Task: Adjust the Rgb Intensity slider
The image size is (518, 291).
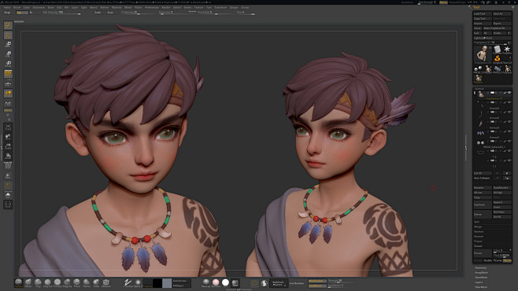Action: click(x=61, y=13)
